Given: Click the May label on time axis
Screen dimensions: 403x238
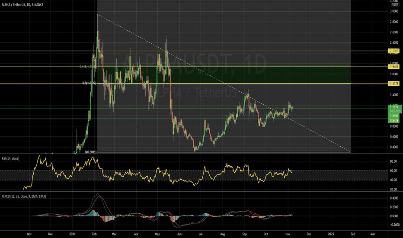Looking at the screenshot, I should pyautogui.click(x=157, y=234).
